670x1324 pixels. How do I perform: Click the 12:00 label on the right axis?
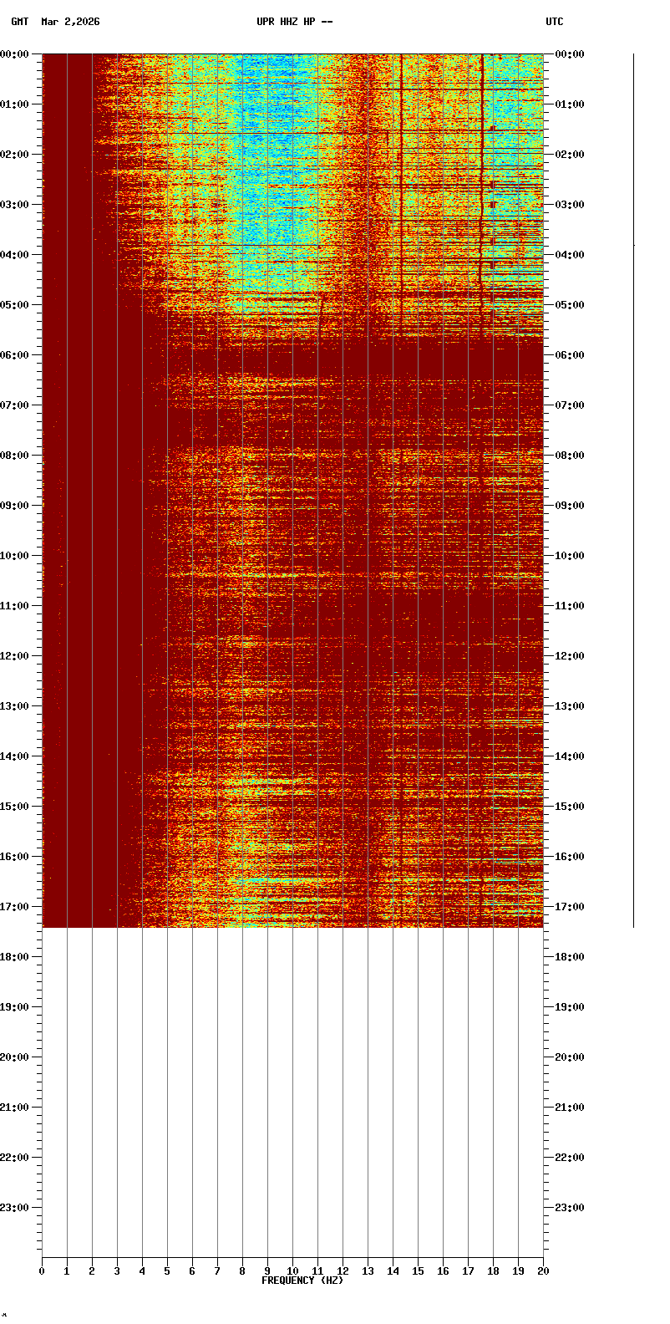point(569,656)
